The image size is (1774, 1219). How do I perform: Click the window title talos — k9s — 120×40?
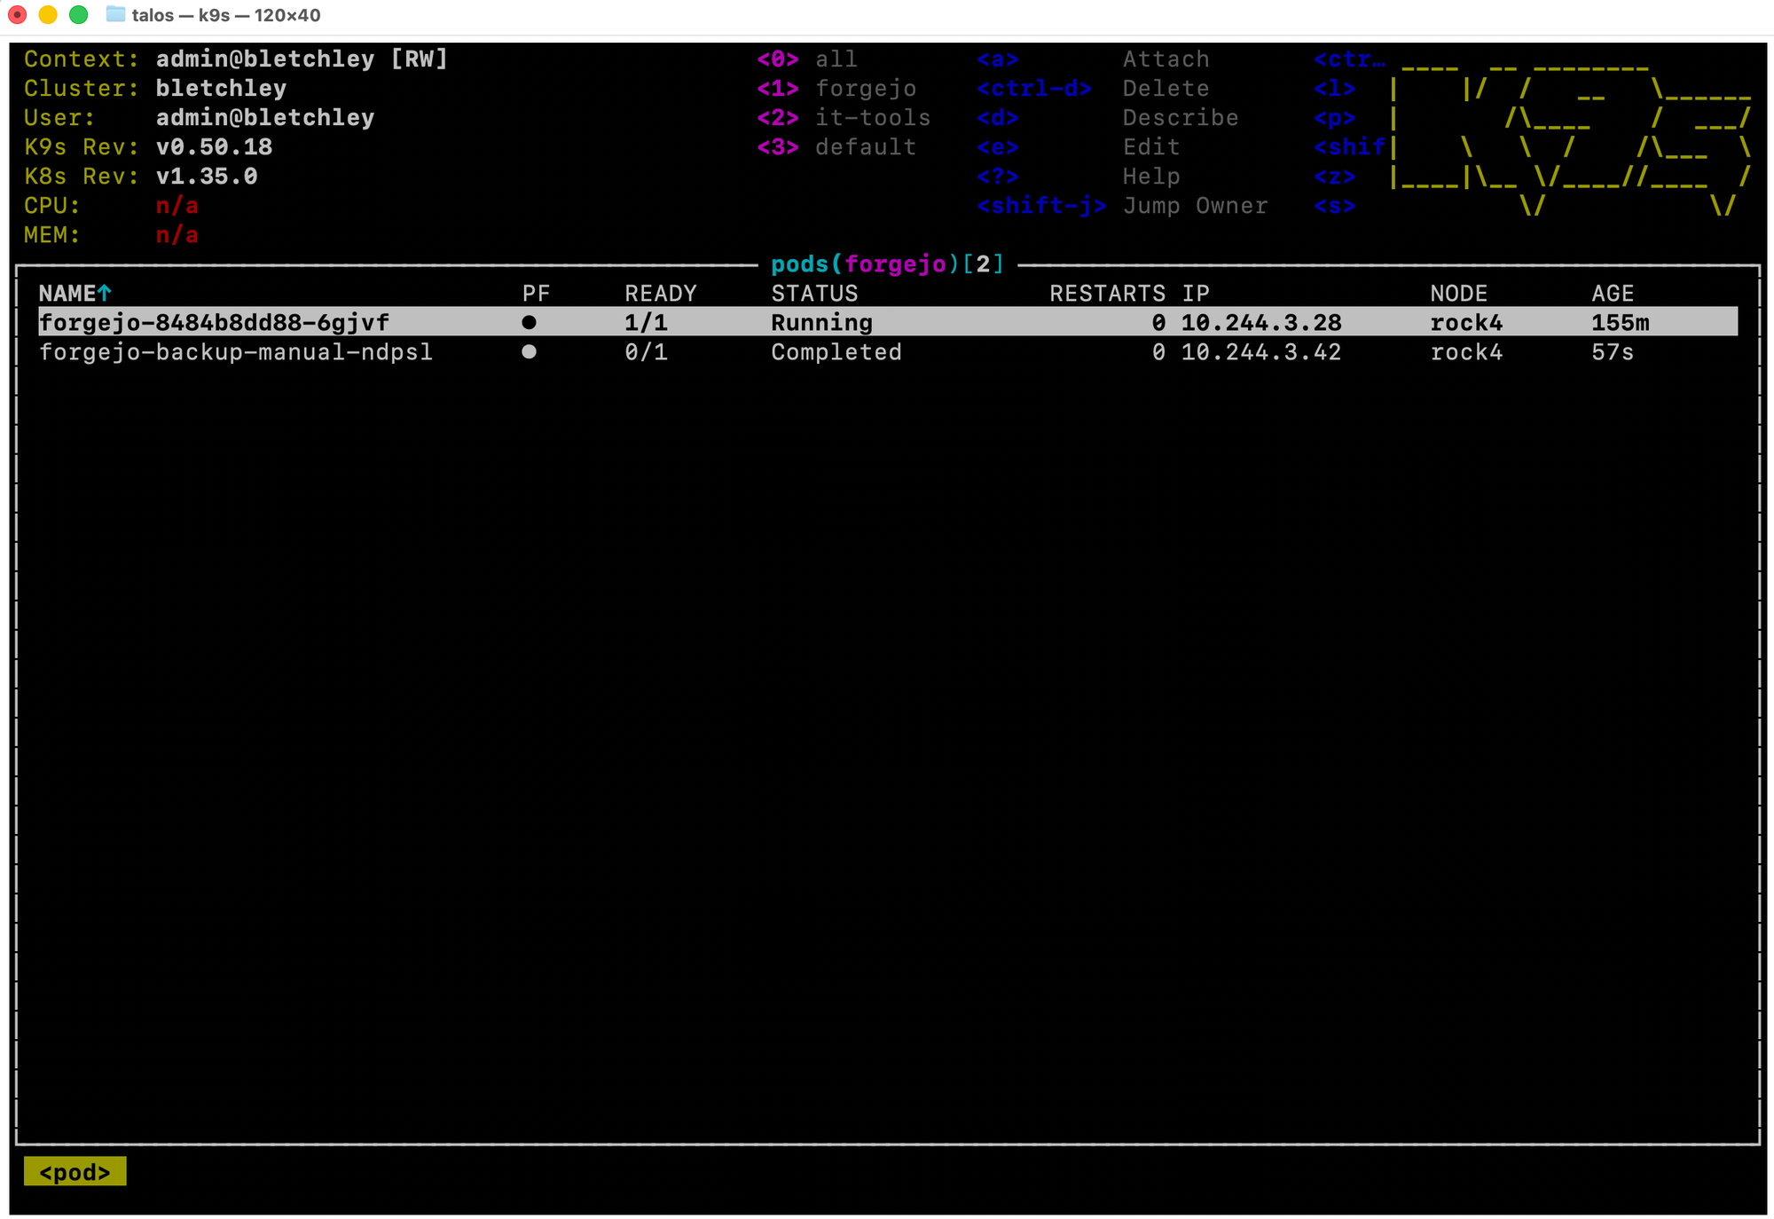(226, 15)
